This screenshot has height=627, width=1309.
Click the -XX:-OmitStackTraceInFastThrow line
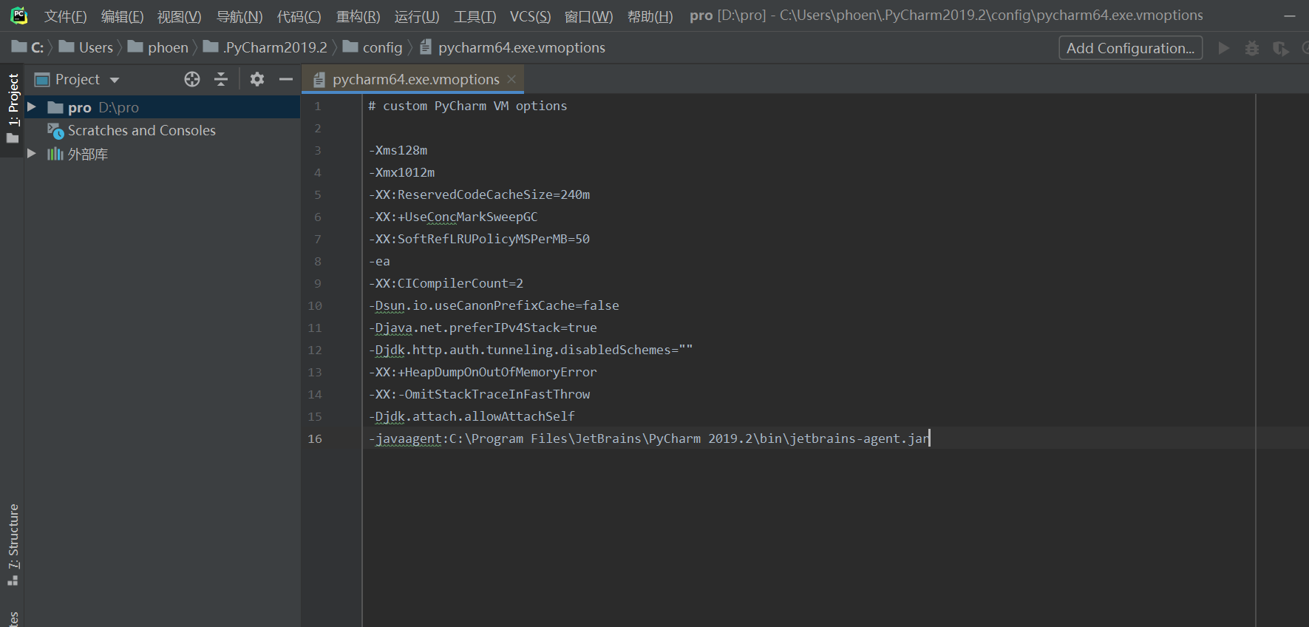[479, 394]
